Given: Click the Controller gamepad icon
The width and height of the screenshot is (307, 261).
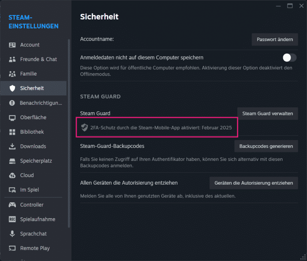Looking at the screenshot, I should pos(12,205).
